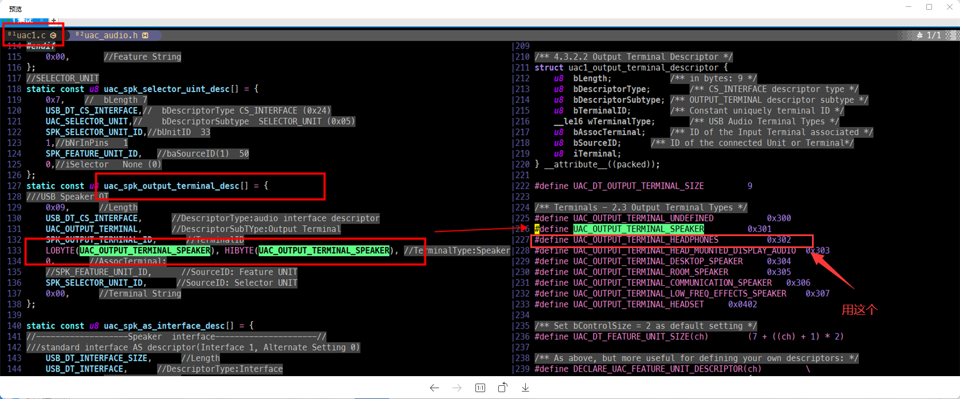Click the __attribute__((packed)) line

tap(597, 165)
